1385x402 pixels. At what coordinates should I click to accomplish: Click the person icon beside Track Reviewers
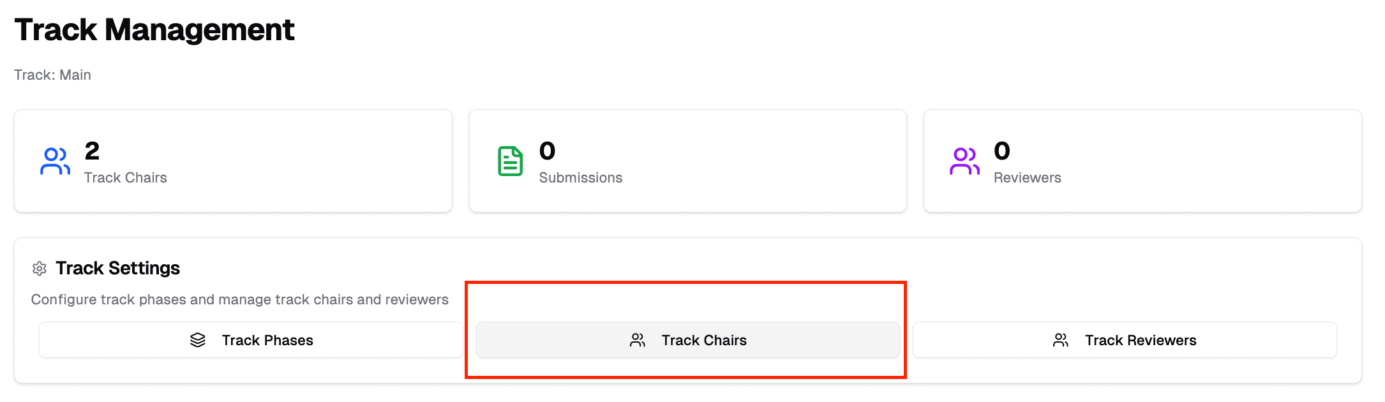tap(1061, 340)
